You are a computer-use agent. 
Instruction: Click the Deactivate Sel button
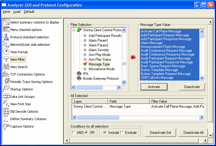160,133
